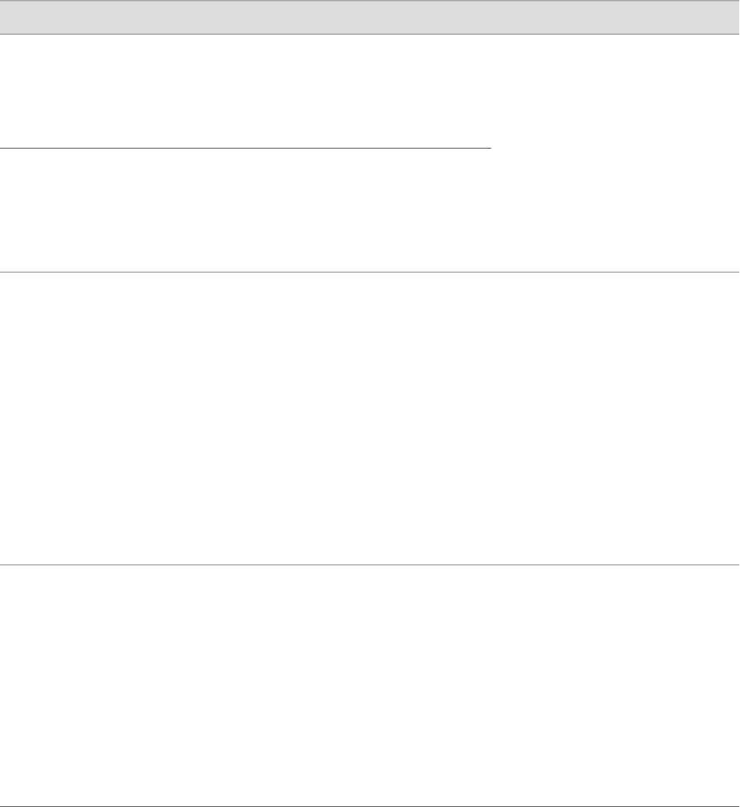Screen dimensions: 740x807
Task: Click the empty section below the short black rule
Action: pyautogui.click(x=370, y=210)
